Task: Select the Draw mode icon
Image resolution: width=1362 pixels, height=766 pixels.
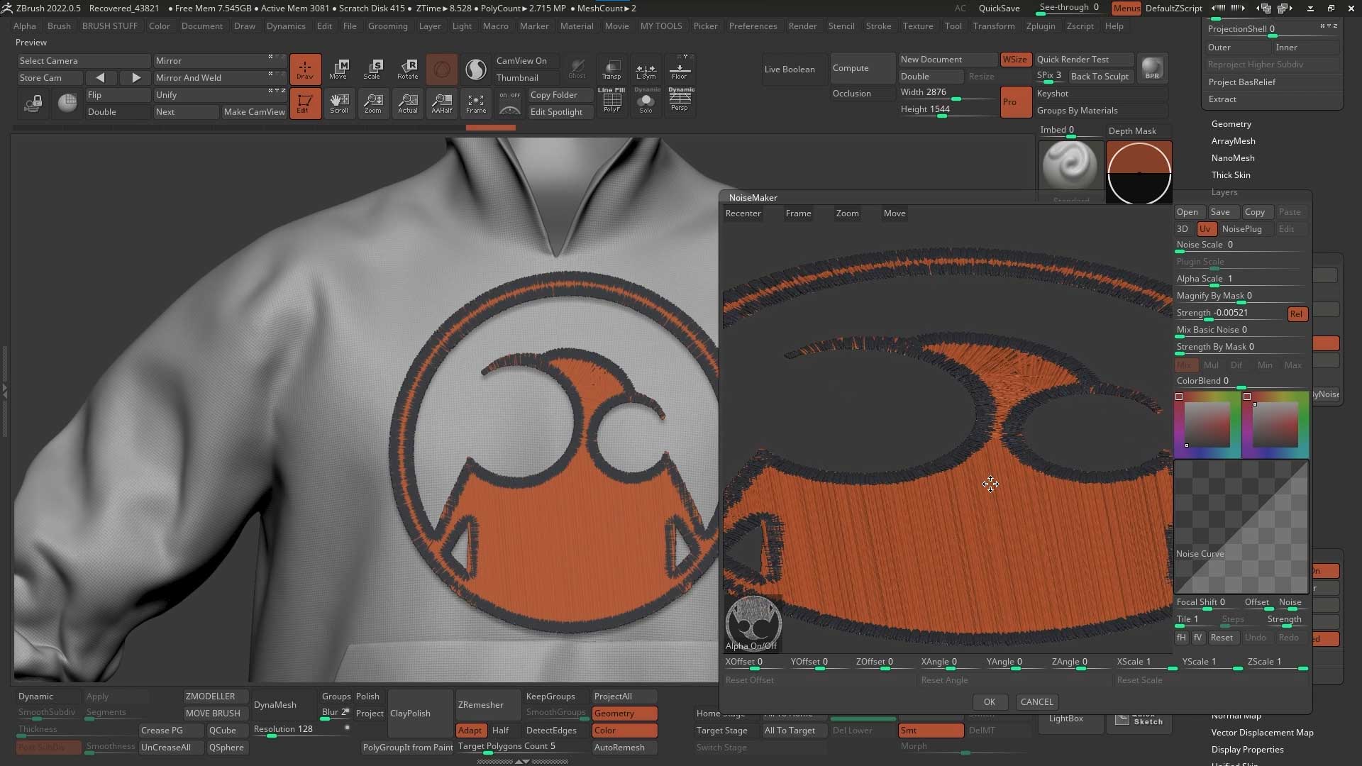Action: 305,69
